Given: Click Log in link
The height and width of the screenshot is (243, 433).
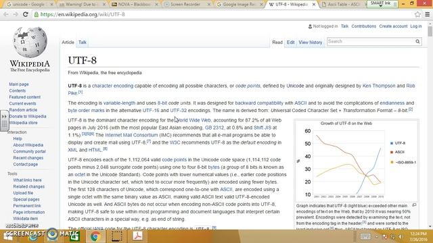Looking at the screenshot, I should [416, 26].
